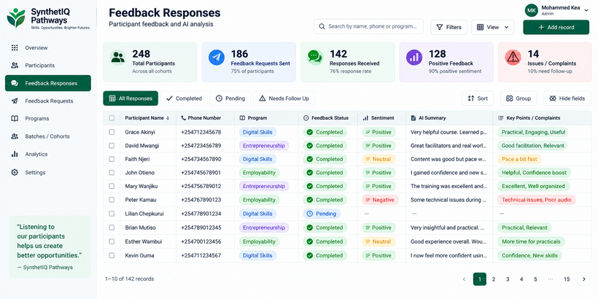
Task: Click the list icon in Key Points / Complaints header
Action: 501,118
